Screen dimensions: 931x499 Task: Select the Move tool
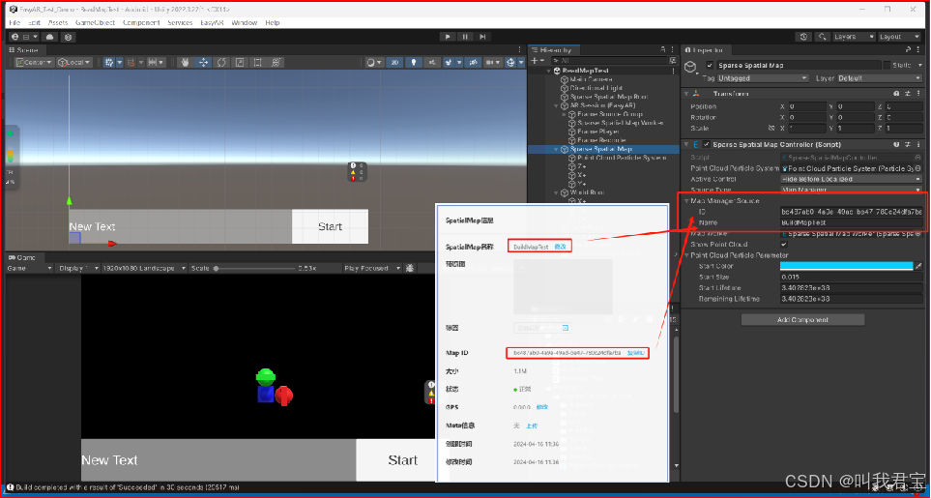coord(203,62)
